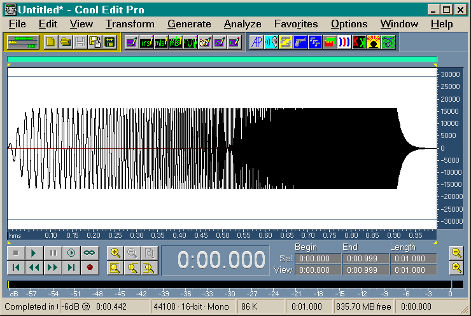
Task: Open the Transform menu
Action: pyautogui.click(x=130, y=24)
